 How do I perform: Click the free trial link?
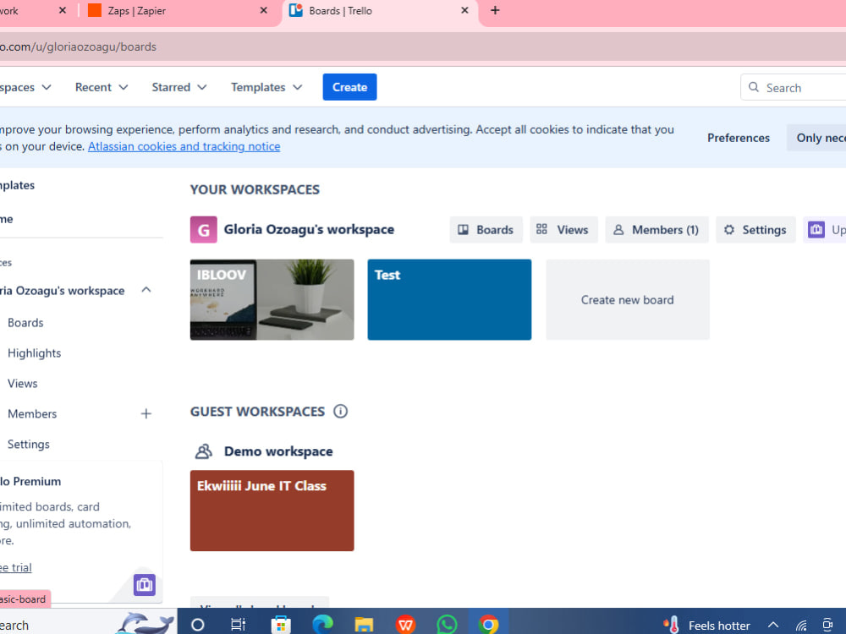pos(15,567)
